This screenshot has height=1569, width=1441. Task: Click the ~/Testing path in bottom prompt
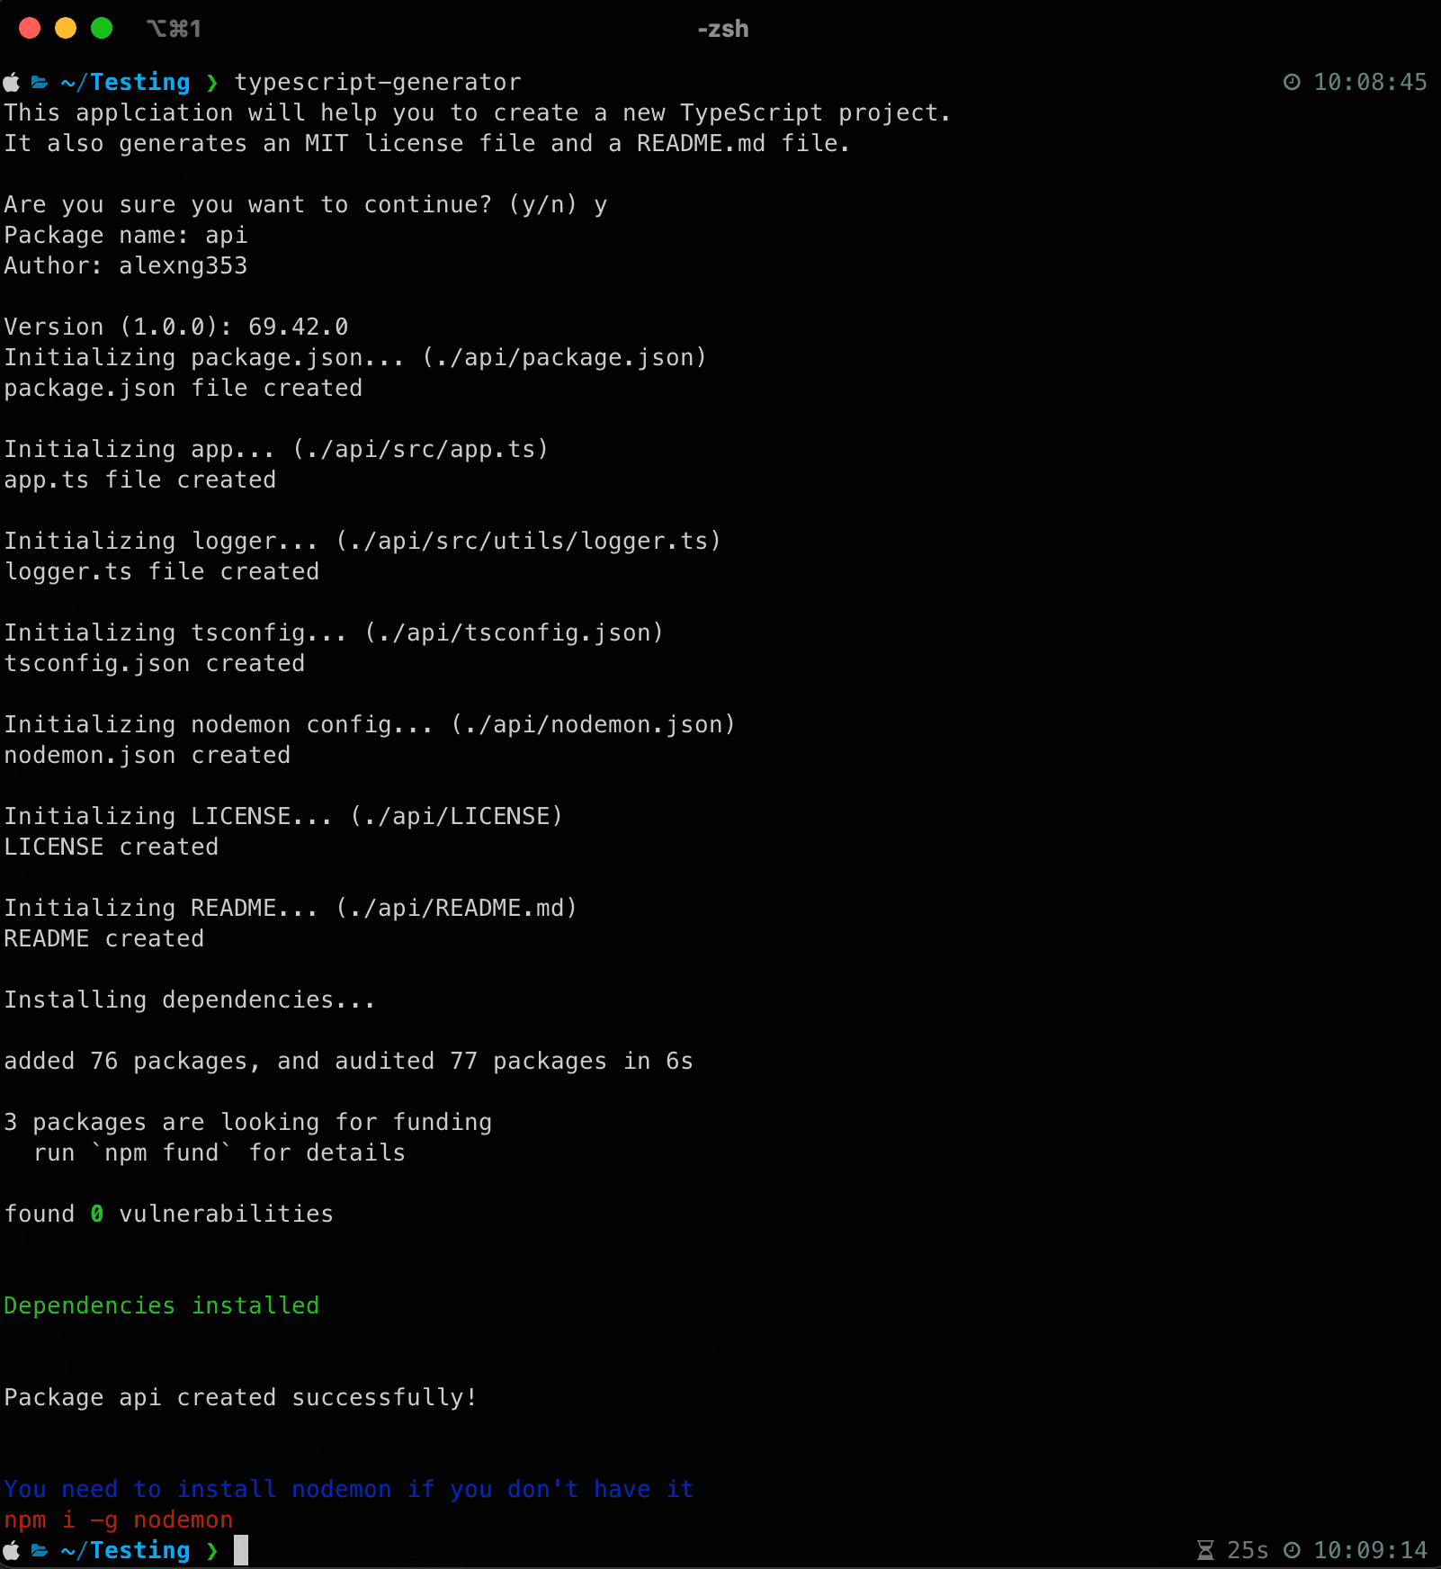click(x=125, y=1551)
